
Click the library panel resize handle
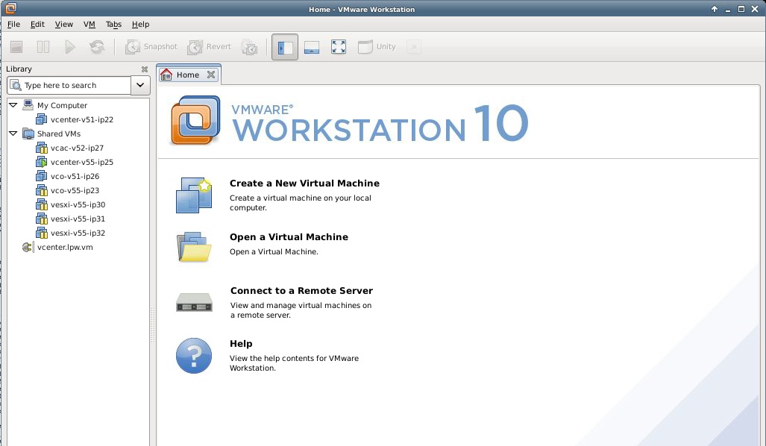(152, 325)
